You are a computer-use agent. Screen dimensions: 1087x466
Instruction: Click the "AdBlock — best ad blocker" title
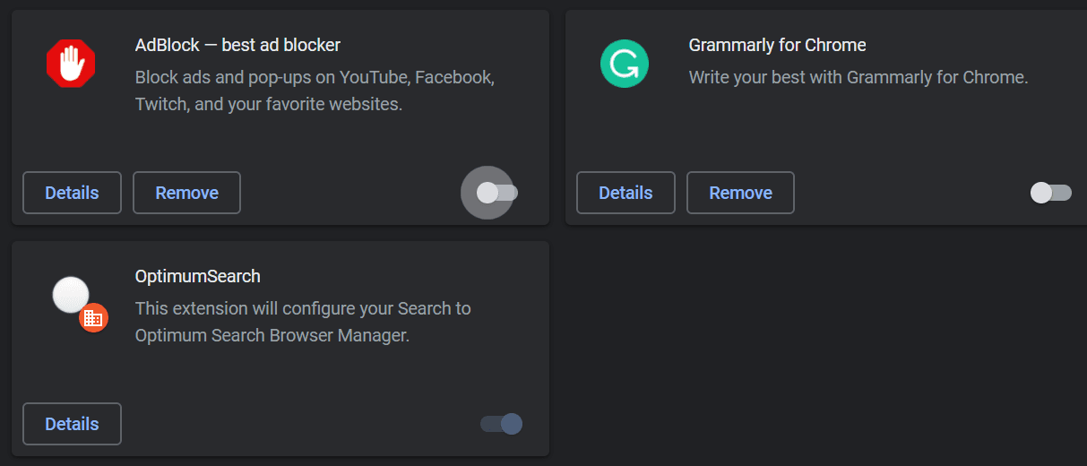click(237, 45)
